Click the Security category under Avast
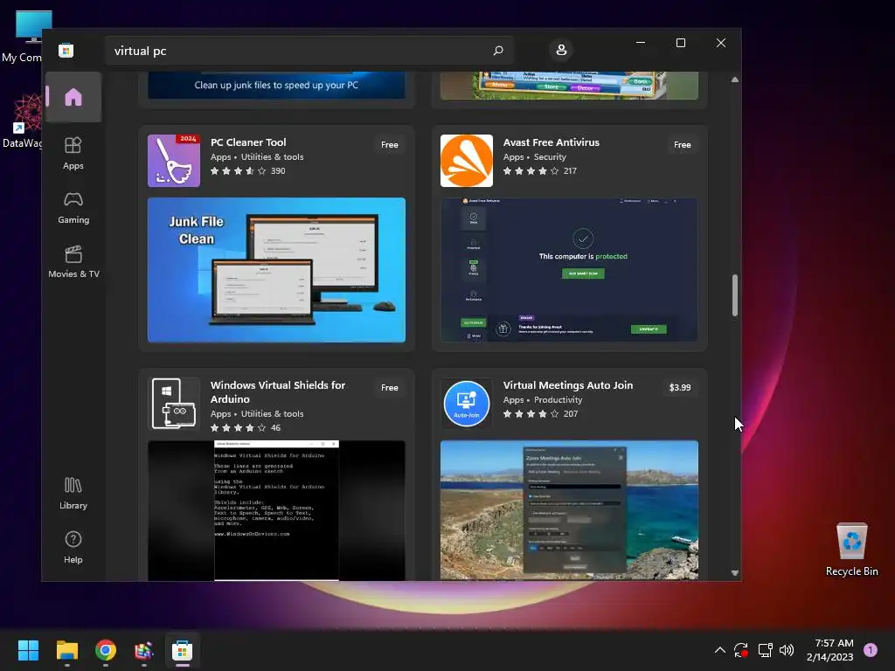 [x=550, y=157]
